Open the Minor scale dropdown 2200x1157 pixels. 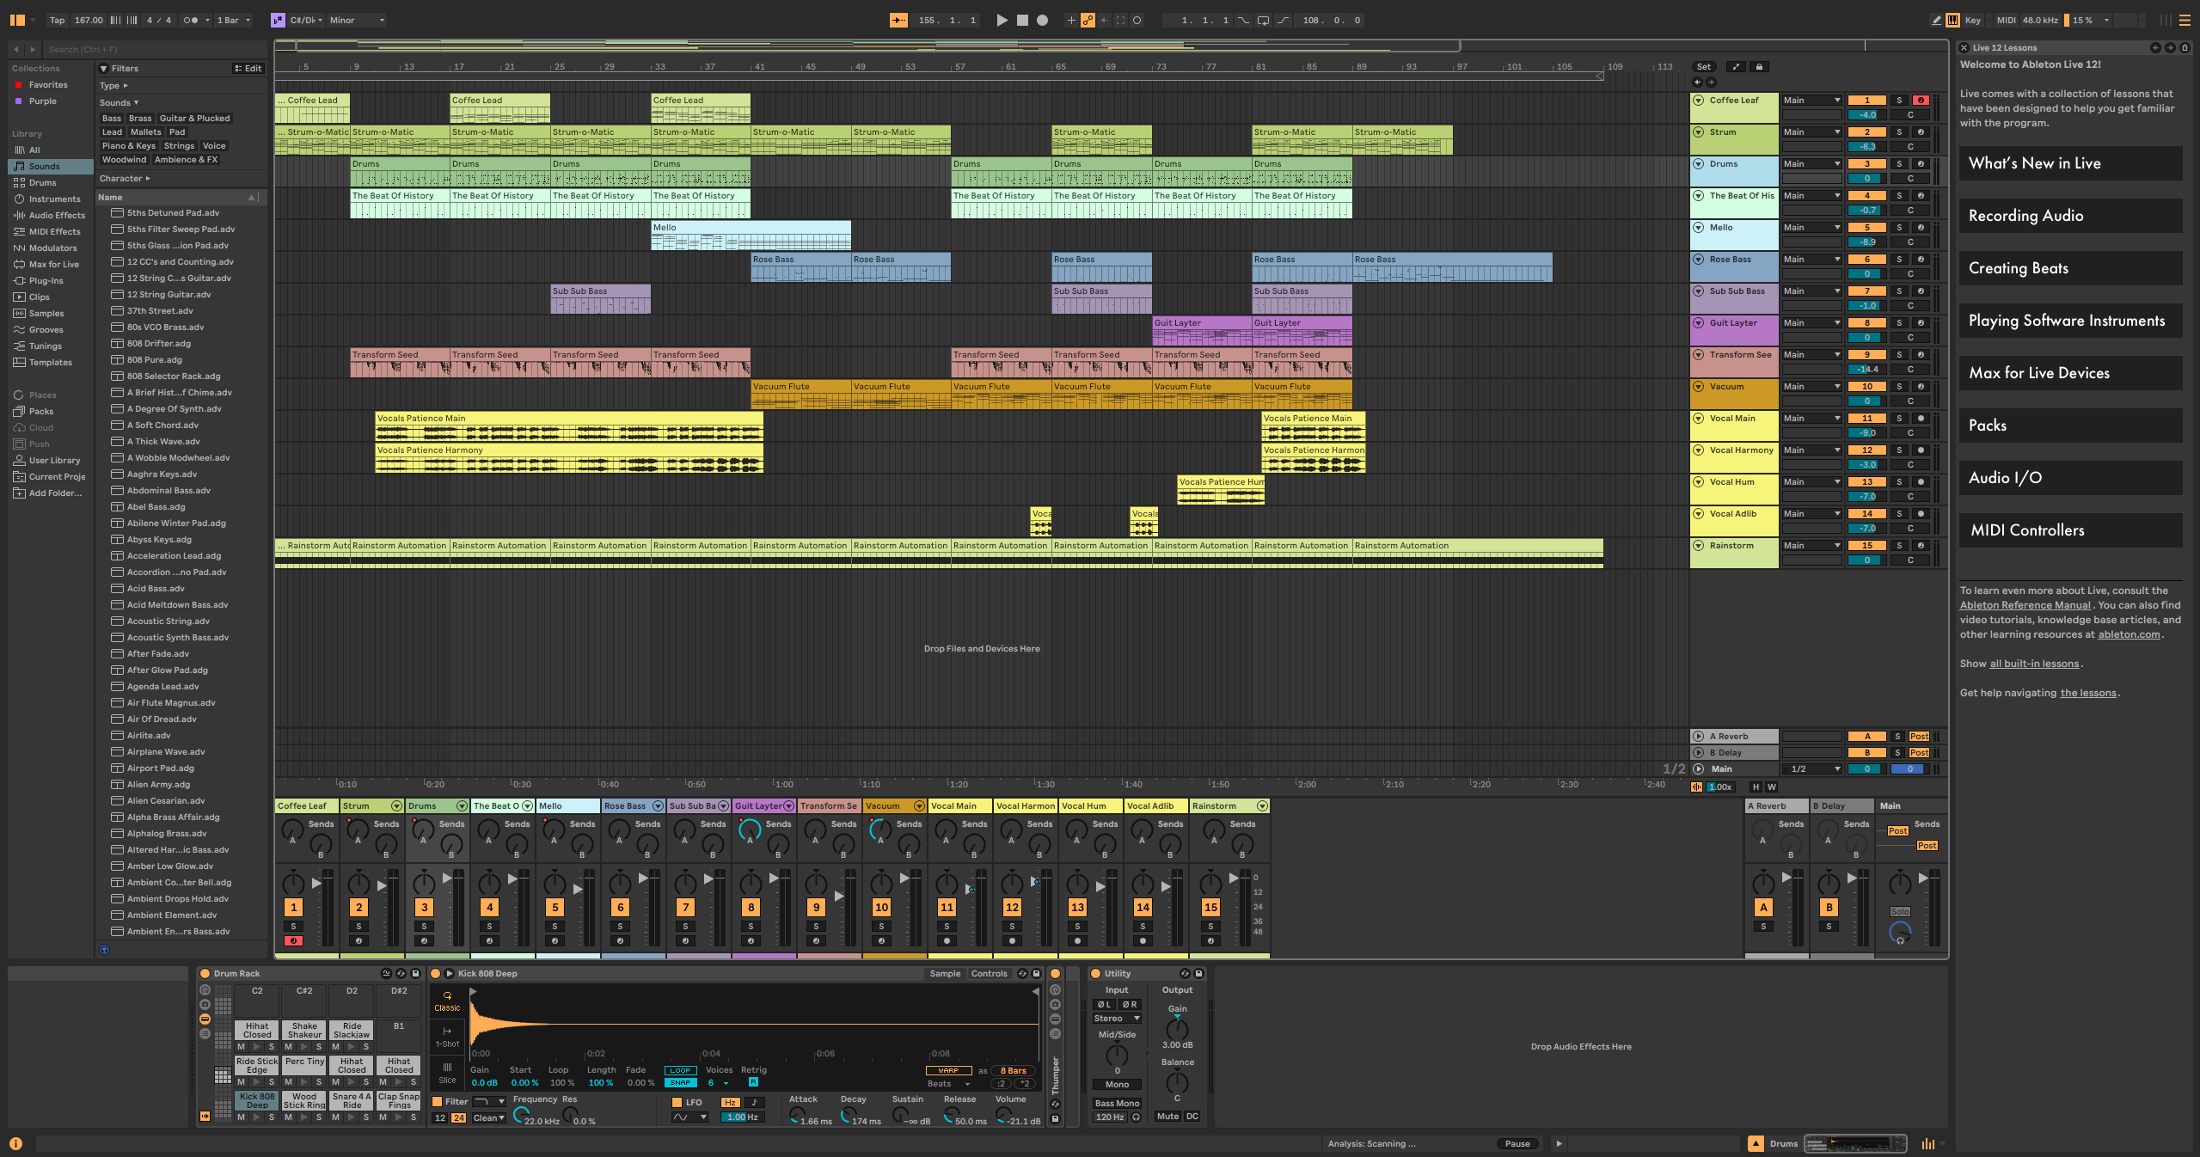tap(357, 21)
